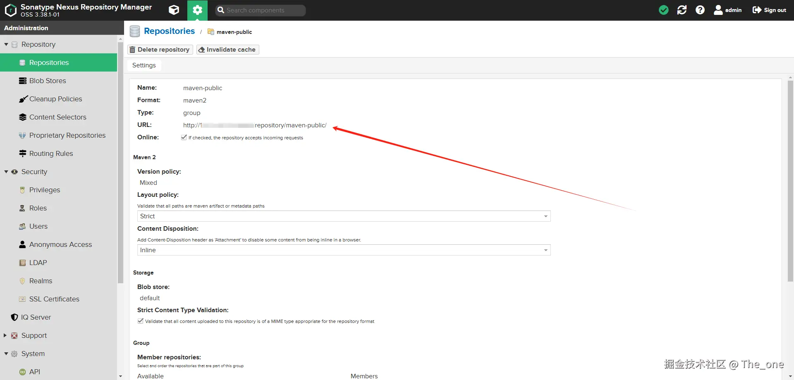Screen dimensions: 794x380
Task: Click the Roles icon in sidebar
Action: pos(22,208)
